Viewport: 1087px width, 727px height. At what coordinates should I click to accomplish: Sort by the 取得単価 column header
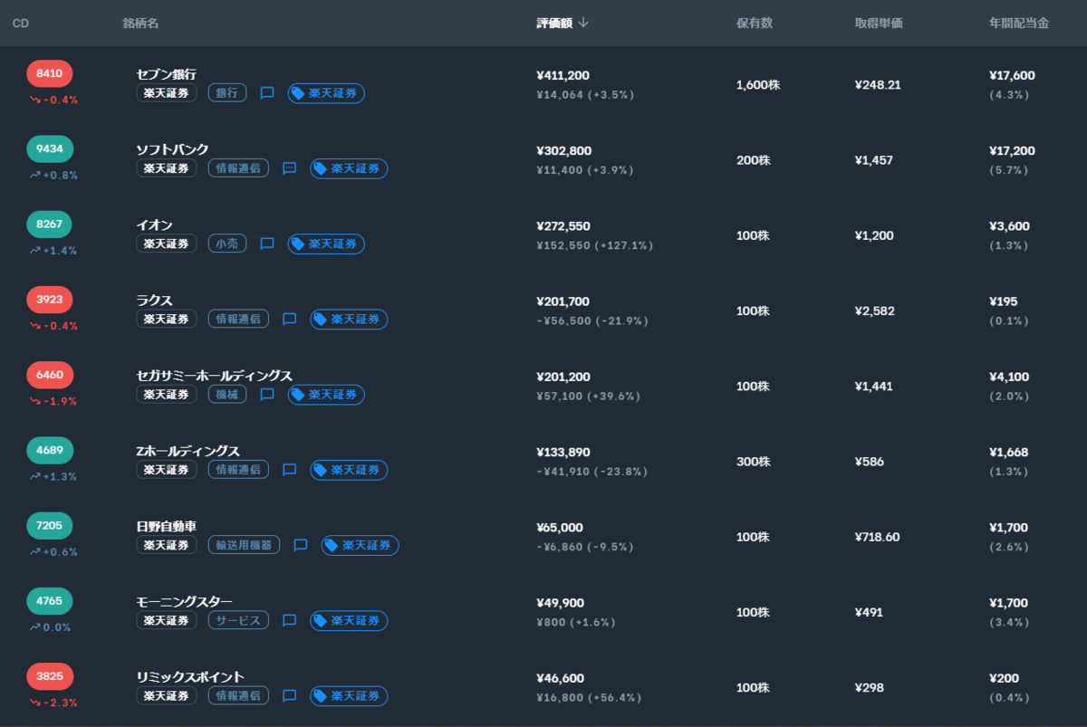(879, 23)
